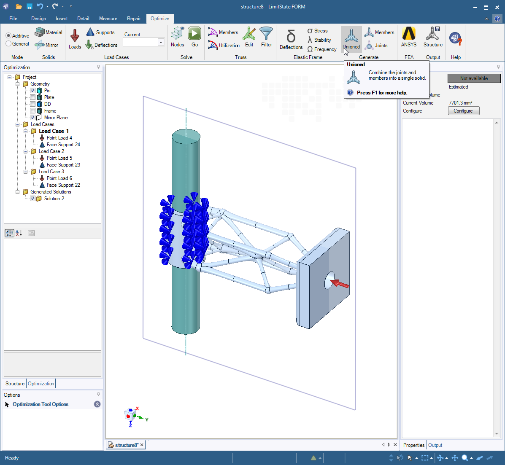
Task: Open the Structure panel tab
Action: pos(15,384)
